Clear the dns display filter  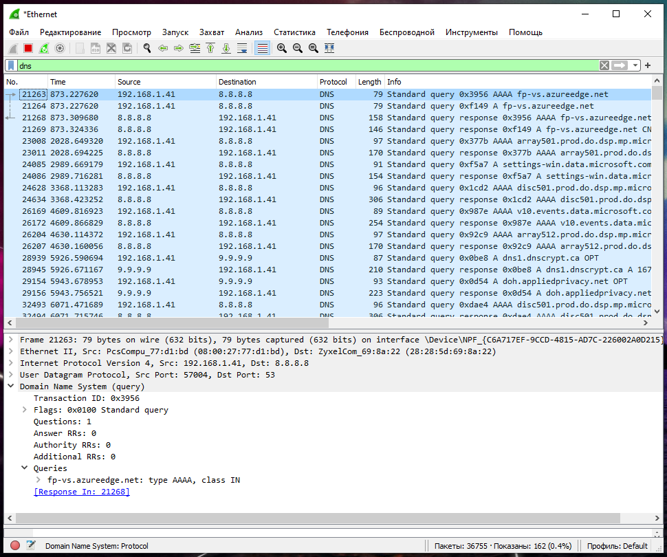(604, 65)
